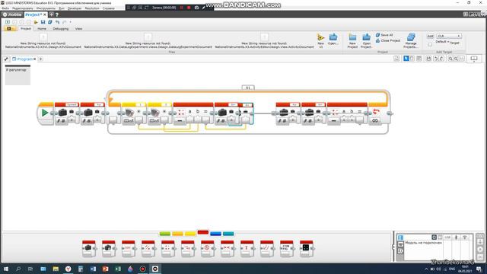Open the Resolution menu
This screenshot has height=274, width=487.
[92, 8]
